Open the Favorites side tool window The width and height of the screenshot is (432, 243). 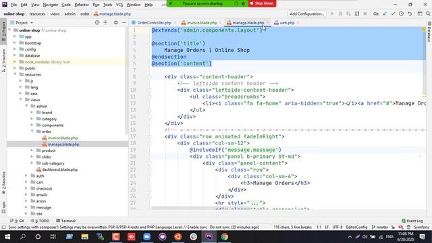click(3, 183)
